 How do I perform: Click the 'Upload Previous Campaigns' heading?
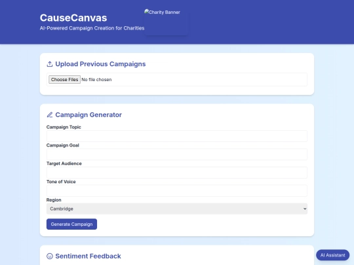coord(100,64)
